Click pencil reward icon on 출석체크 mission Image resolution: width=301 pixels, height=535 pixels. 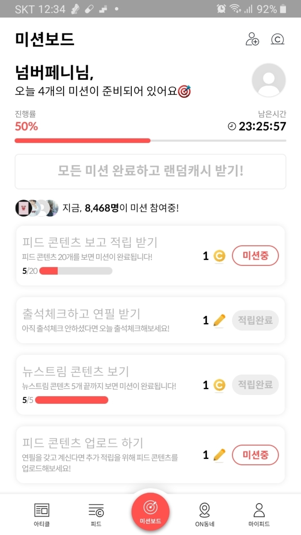pyautogui.click(x=219, y=320)
